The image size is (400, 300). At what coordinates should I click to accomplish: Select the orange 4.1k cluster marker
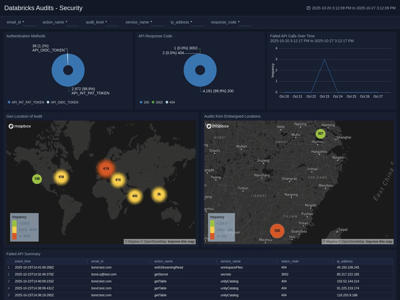106,168
